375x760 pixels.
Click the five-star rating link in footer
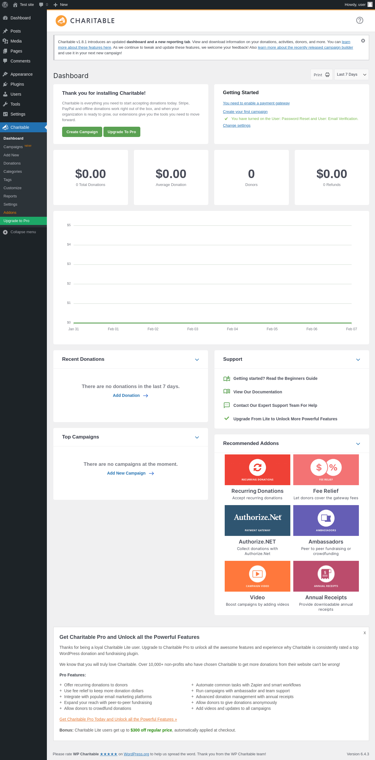point(108,754)
